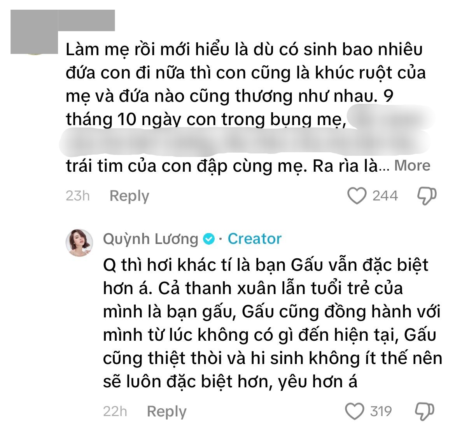The width and height of the screenshot is (455, 425).
Task: Click the 22h timestamp
Action: pos(115,411)
